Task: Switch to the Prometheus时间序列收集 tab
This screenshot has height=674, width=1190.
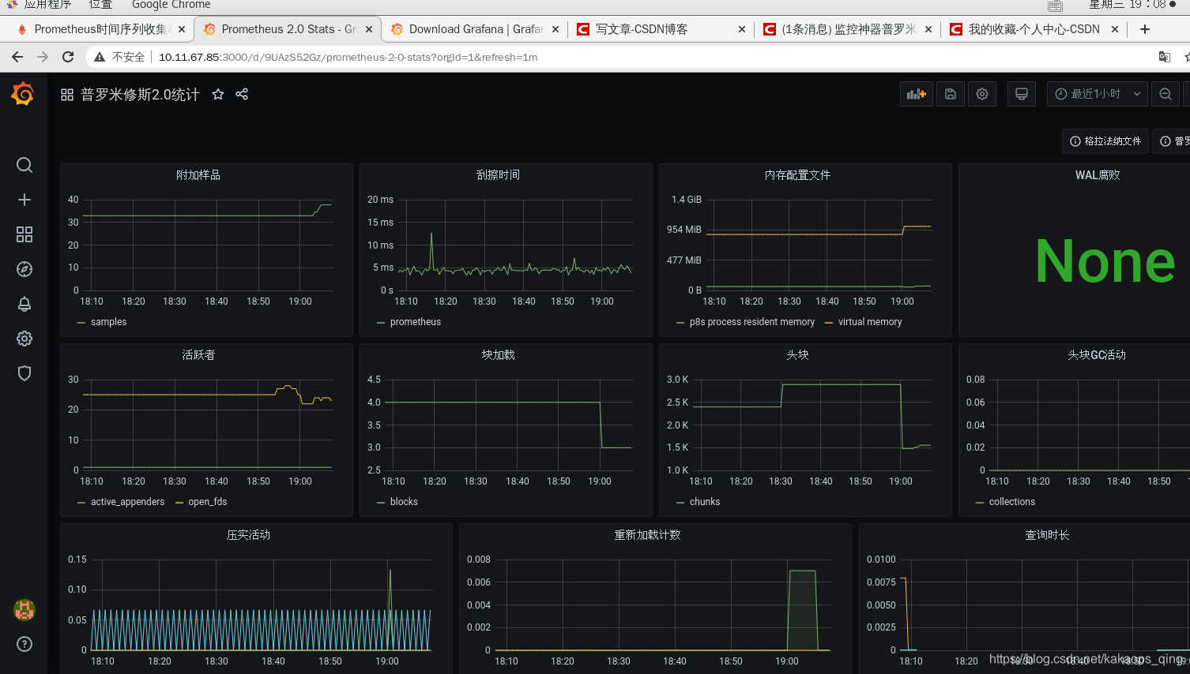Action: (100, 29)
